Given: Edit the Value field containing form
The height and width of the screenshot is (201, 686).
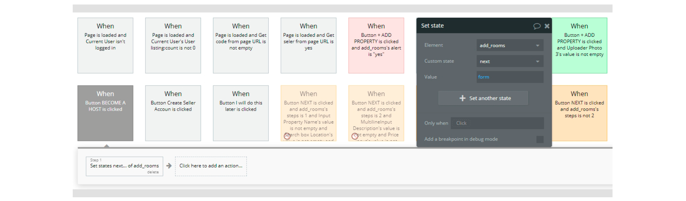Looking at the screenshot, I should 510,77.
